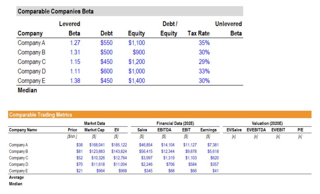Click Company D tax rate 33%
The width and height of the screenshot is (320, 194).
pyautogui.click(x=204, y=71)
